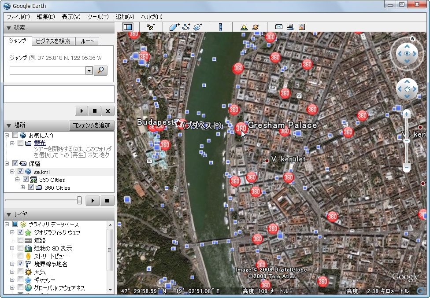
Task: Uncheck the ge.kml checkbox
Action: click(20, 172)
